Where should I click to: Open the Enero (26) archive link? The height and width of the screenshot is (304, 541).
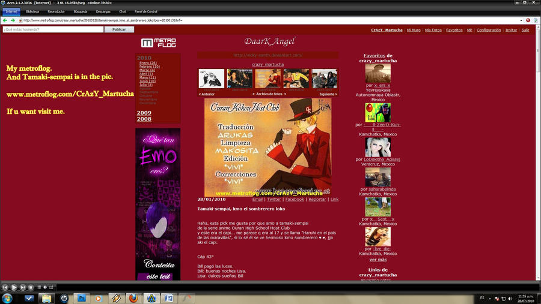click(148, 63)
